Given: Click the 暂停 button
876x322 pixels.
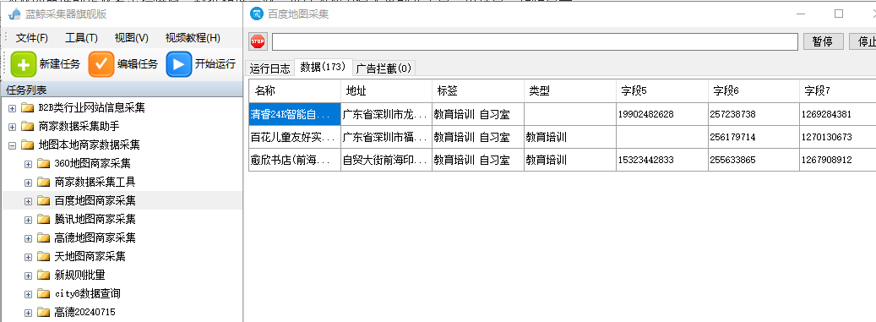Looking at the screenshot, I should point(823,41).
